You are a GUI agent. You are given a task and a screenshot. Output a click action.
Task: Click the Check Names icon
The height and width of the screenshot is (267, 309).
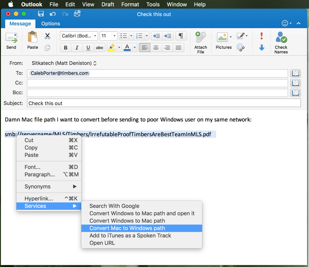pyautogui.click(x=281, y=37)
